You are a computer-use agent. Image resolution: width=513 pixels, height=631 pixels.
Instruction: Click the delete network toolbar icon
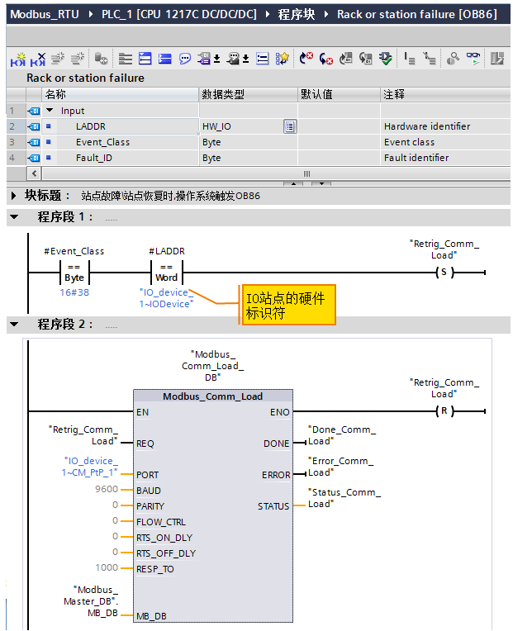point(37,59)
